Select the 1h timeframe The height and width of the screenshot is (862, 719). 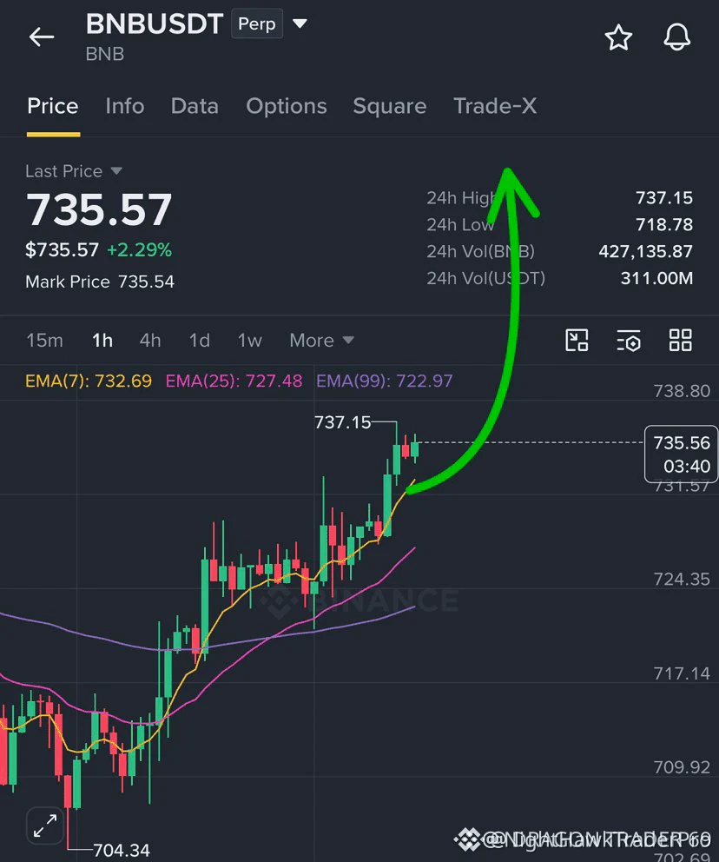[102, 341]
